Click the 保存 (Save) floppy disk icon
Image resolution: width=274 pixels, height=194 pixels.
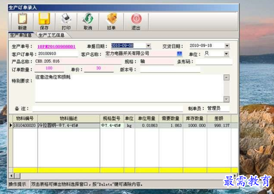[44, 19]
